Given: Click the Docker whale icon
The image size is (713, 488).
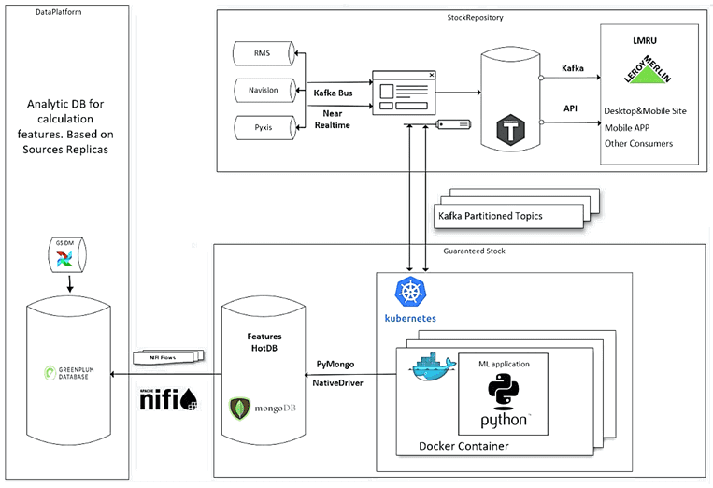Looking at the screenshot, I should click(x=434, y=366).
